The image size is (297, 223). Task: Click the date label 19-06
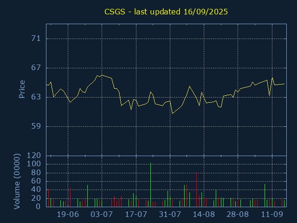pos(68,215)
